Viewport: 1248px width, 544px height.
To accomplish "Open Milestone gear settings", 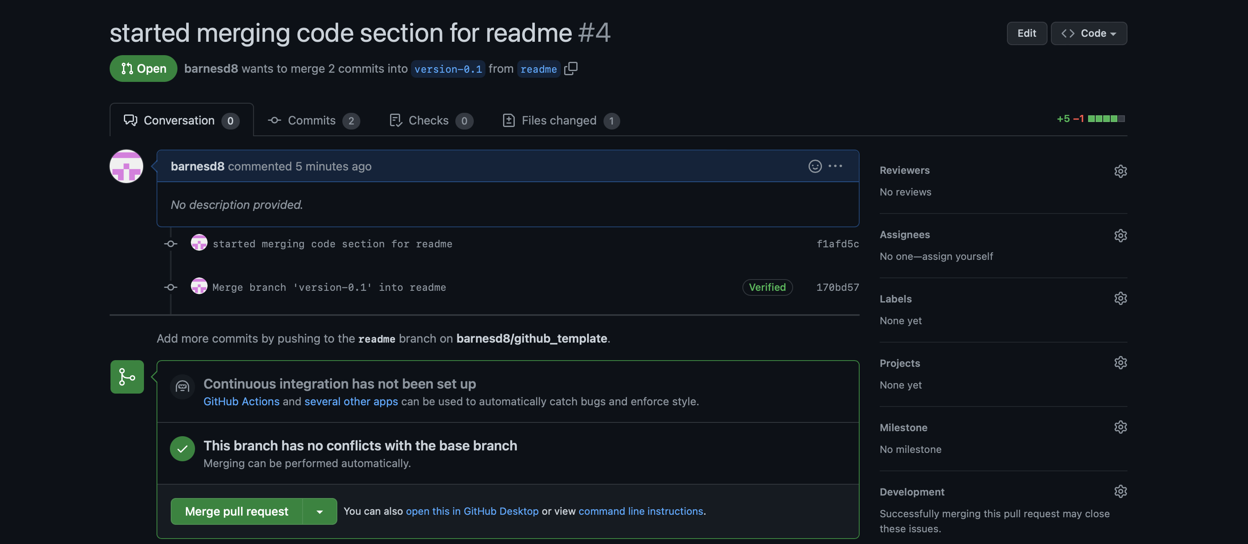I will [1120, 427].
